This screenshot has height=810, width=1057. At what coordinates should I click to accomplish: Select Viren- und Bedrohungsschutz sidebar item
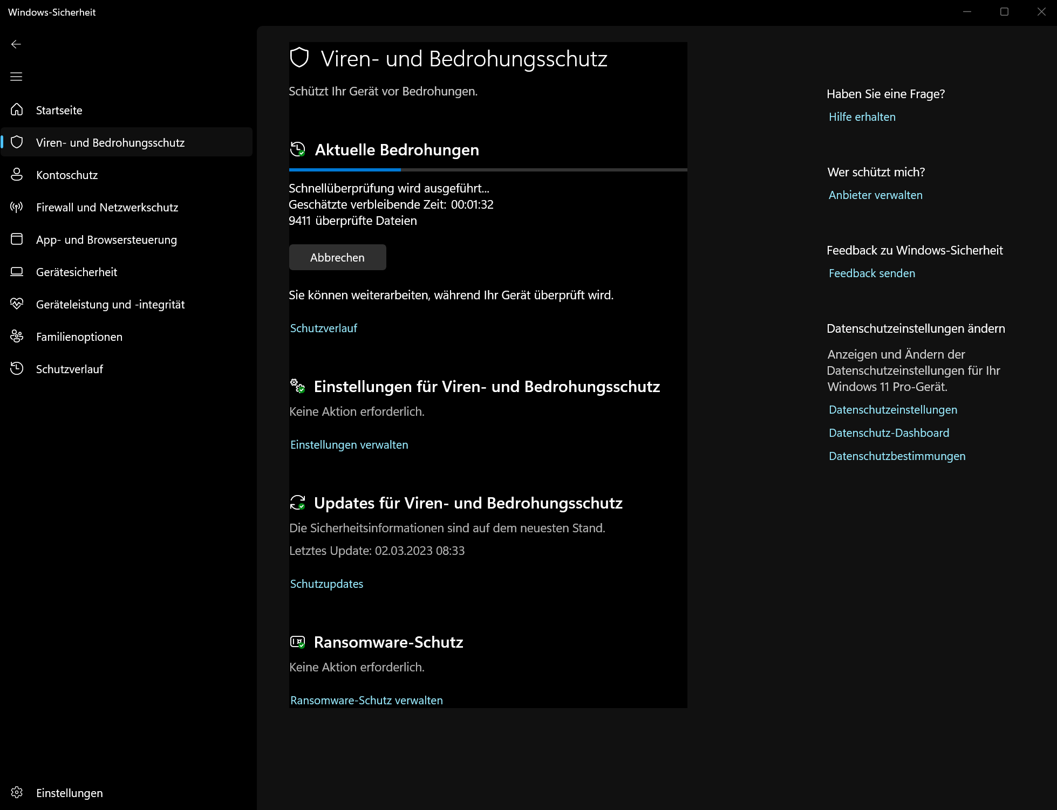(110, 142)
